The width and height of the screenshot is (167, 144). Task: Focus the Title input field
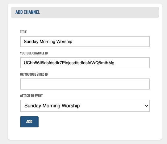pos(85,42)
